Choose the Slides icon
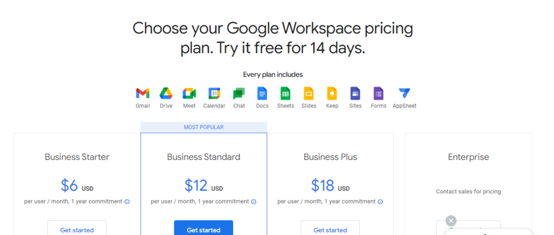 click(x=308, y=93)
